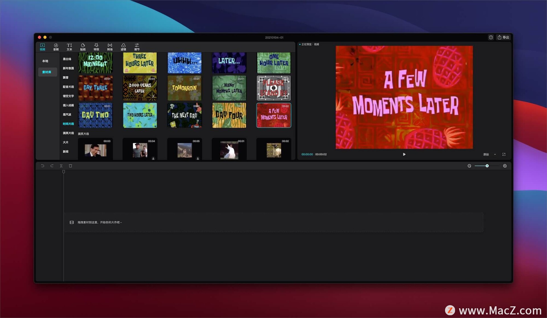Select the The Next Day clip
Screen dimensions: 547x318
click(x=185, y=115)
